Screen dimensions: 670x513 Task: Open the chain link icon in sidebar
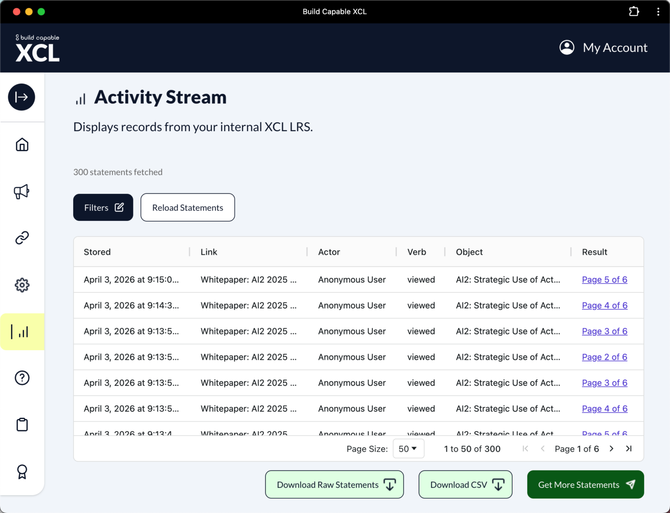22,238
